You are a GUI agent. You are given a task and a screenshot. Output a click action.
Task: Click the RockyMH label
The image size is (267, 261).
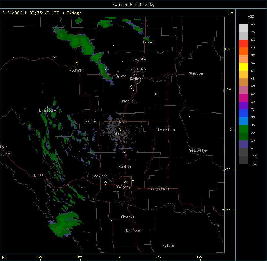click(76, 70)
